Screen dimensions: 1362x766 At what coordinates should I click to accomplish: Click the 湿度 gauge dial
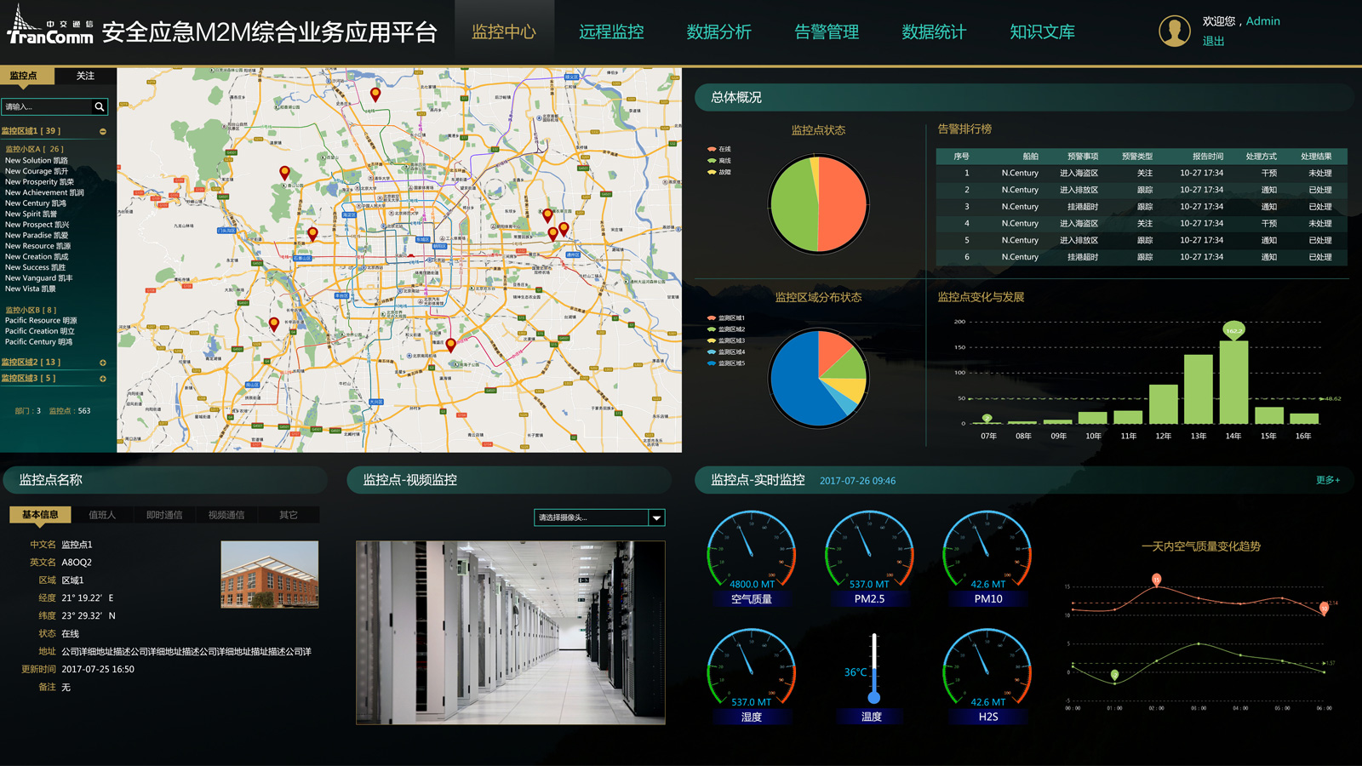click(753, 669)
